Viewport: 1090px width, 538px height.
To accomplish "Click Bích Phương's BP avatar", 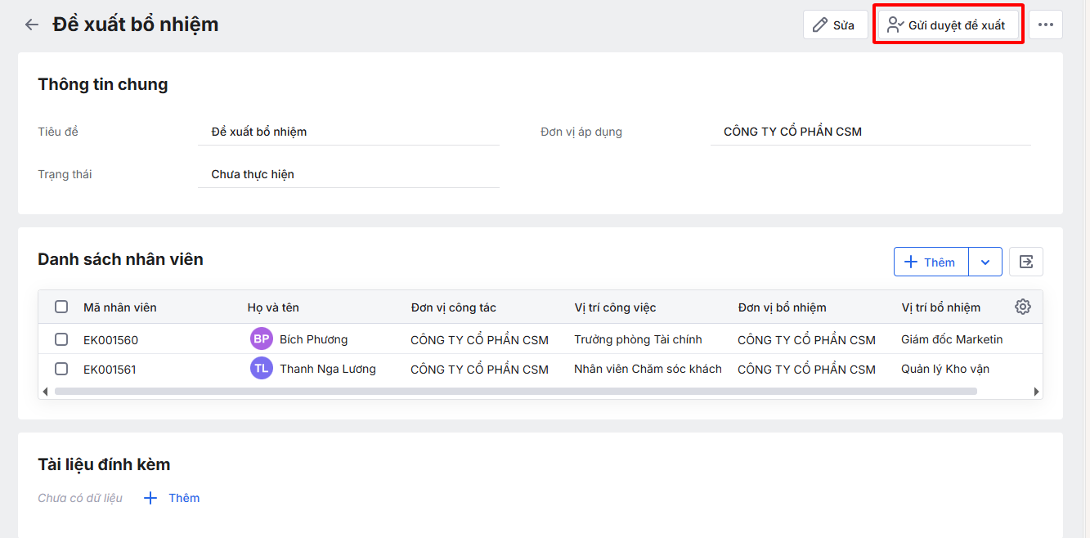I will click(261, 339).
